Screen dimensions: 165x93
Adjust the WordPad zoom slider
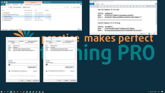point(149,34)
